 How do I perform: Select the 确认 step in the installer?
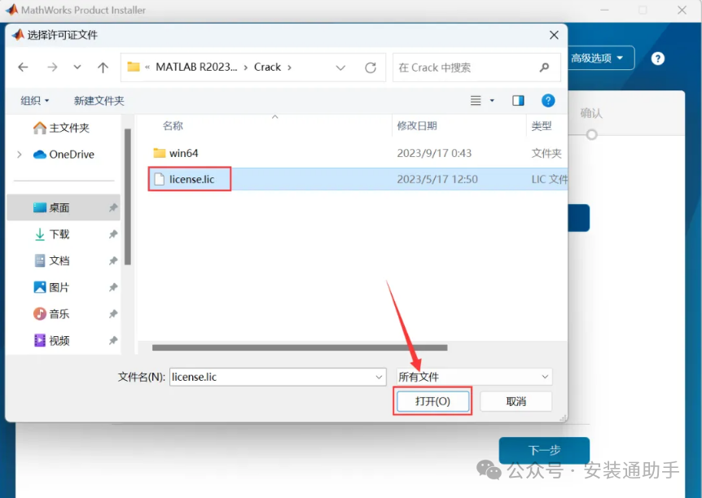[x=591, y=113]
